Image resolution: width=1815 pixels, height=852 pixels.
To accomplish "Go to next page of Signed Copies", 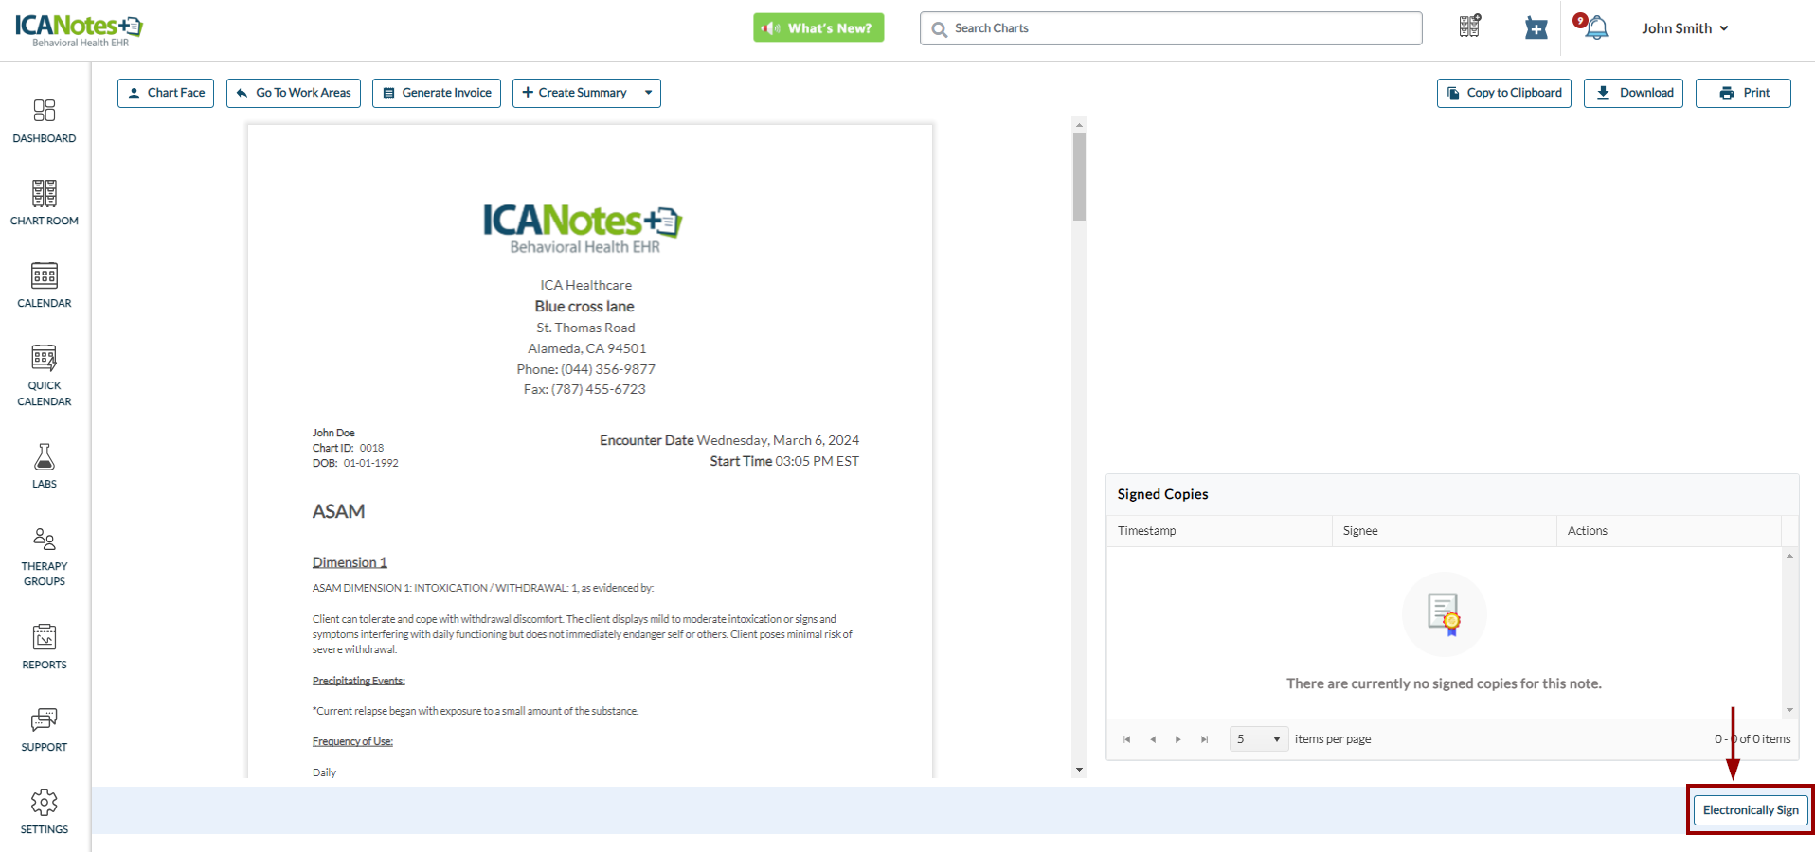I will click(x=1178, y=739).
